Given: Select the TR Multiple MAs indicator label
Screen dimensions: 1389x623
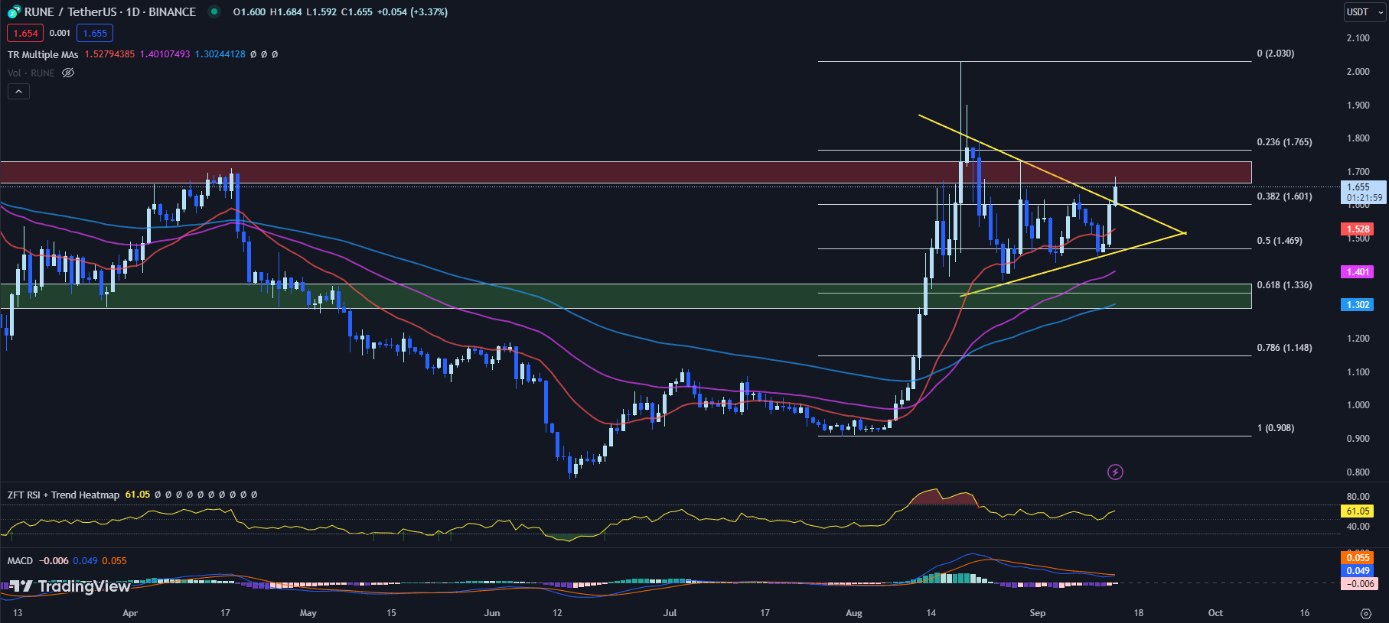Looking at the screenshot, I should [x=43, y=54].
